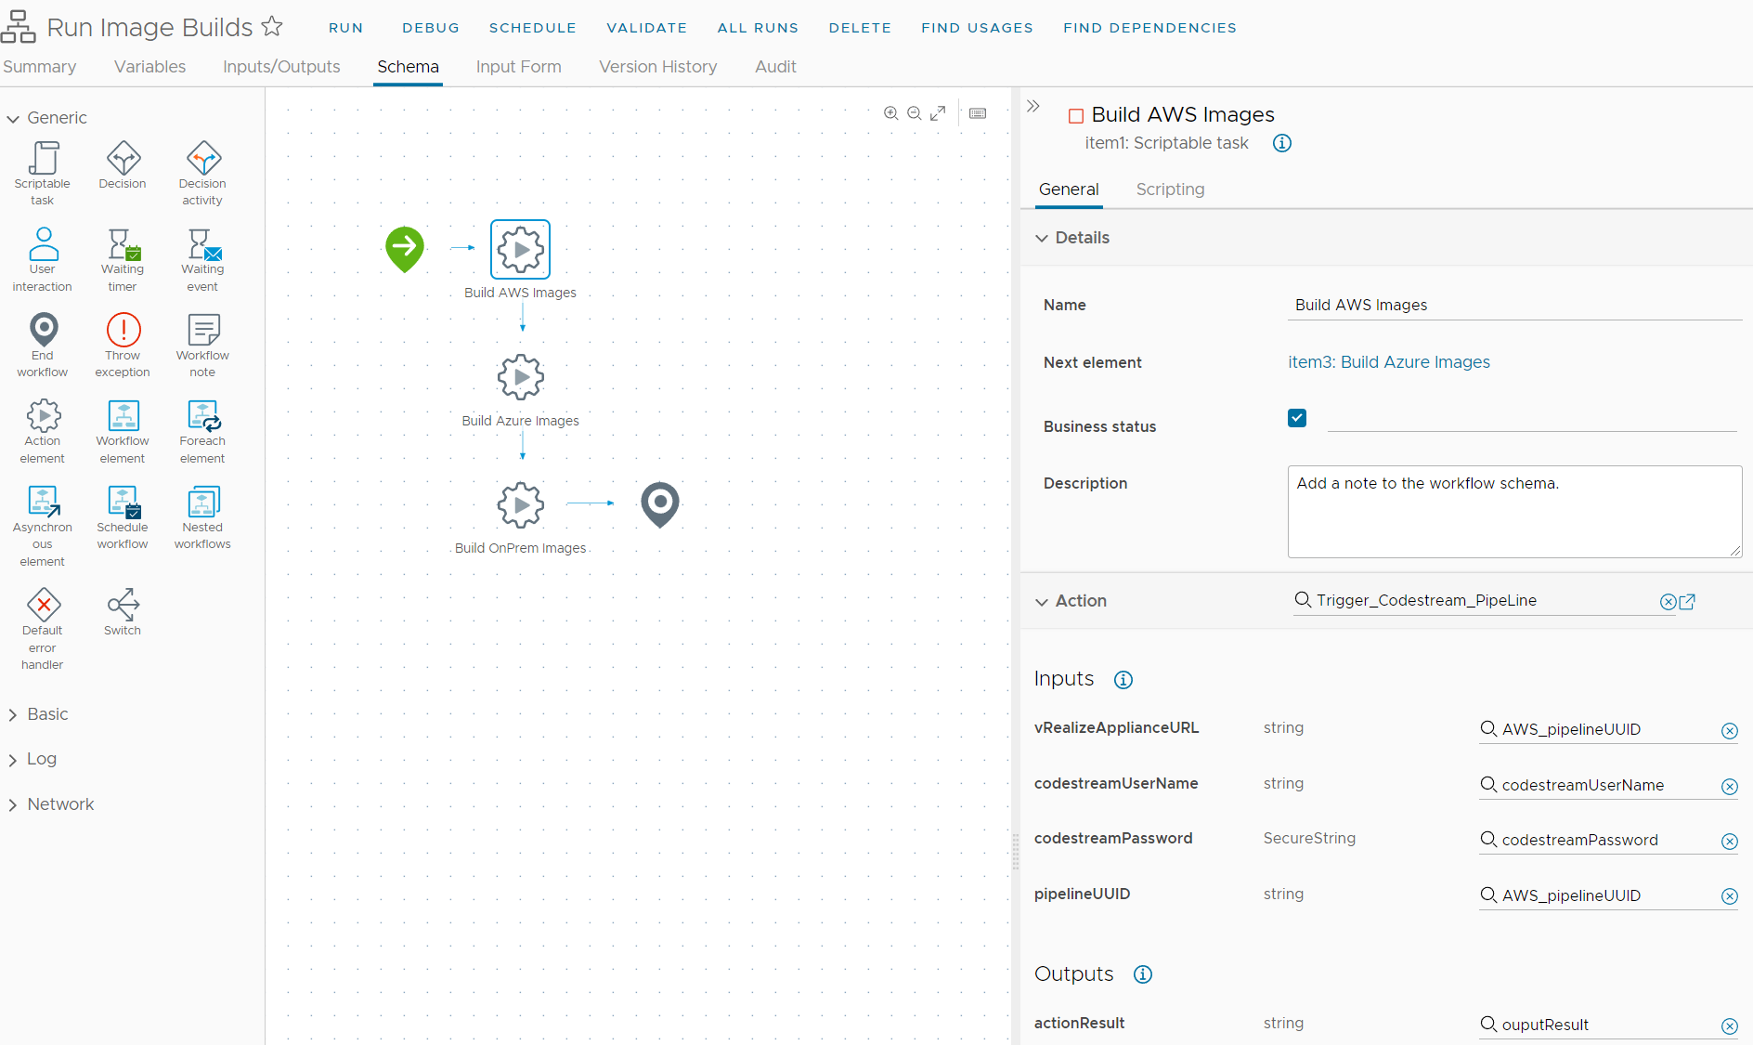Clear the vRealizeApplianceURL input binding
Viewport: 1753px width, 1045px height.
point(1729,731)
